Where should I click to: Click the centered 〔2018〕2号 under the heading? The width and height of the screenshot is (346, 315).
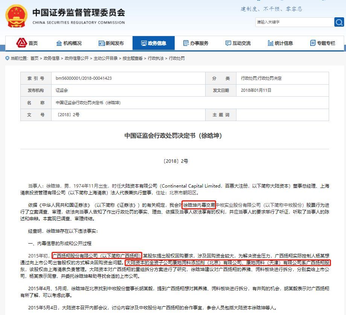tap(176, 161)
